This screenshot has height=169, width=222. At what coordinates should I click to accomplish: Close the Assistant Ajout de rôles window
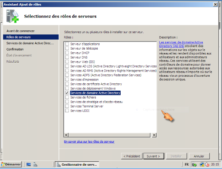tap(215, 4)
